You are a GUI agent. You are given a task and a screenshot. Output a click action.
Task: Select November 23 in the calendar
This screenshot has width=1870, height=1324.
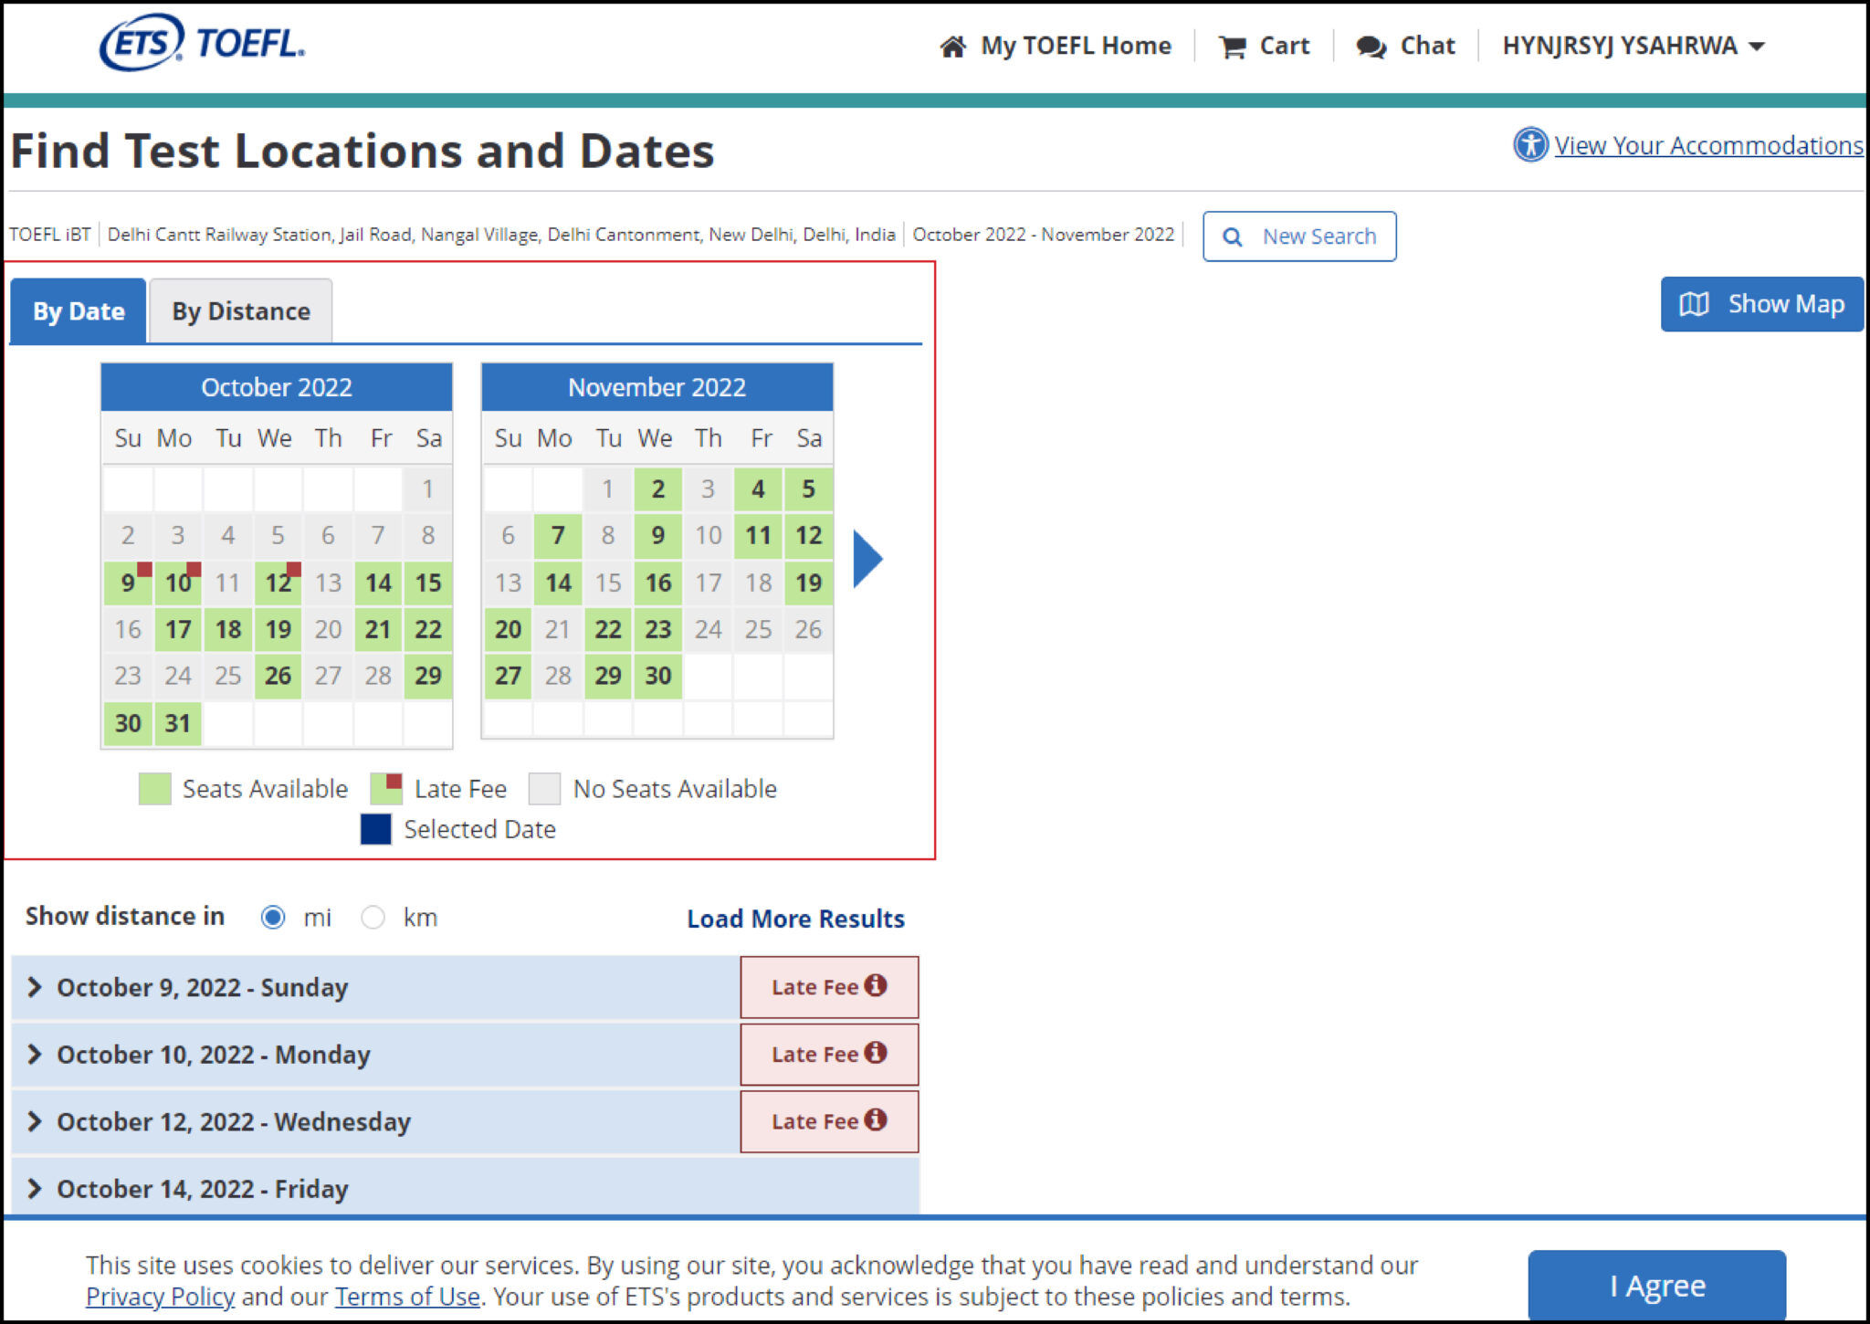pos(658,629)
